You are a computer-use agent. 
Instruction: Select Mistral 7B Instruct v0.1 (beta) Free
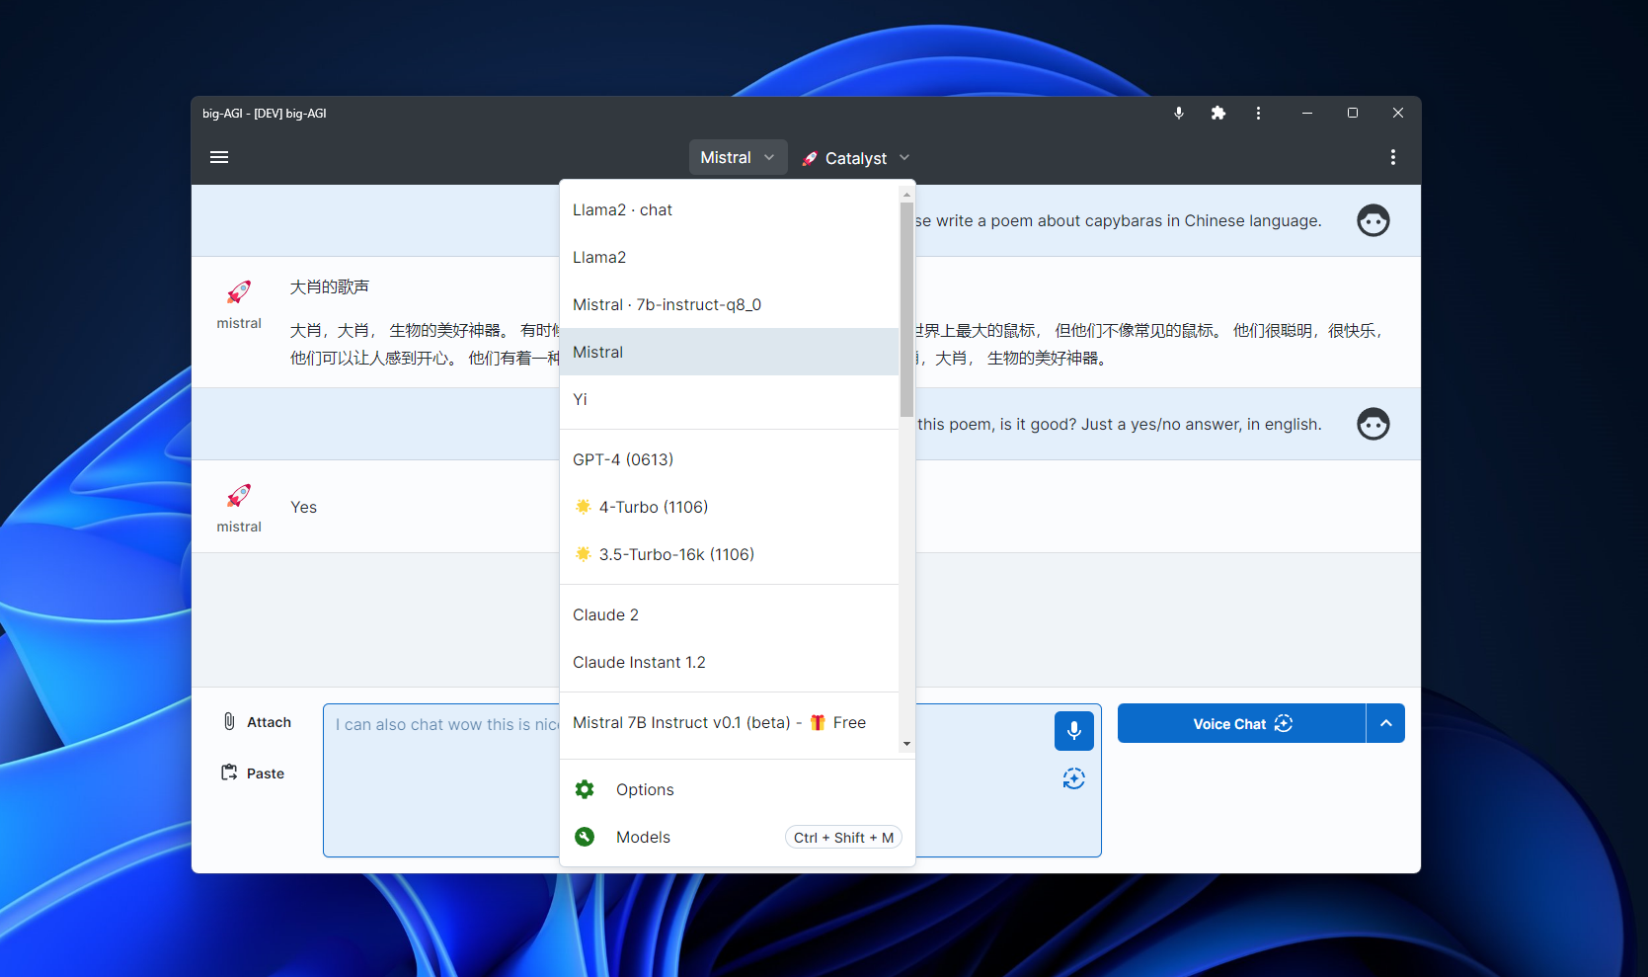tap(729, 722)
